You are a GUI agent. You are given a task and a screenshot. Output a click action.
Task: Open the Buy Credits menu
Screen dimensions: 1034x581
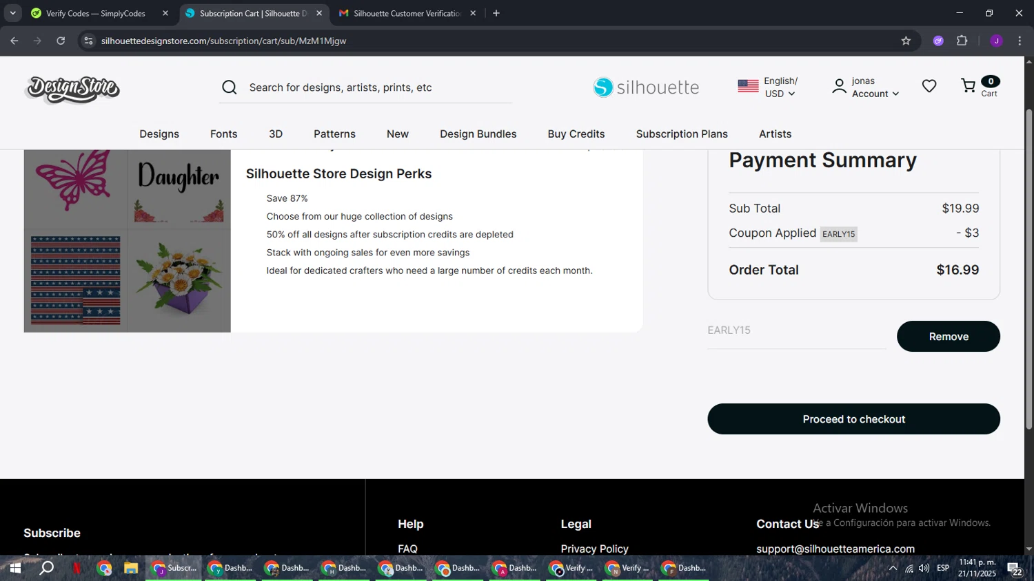pos(576,134)
